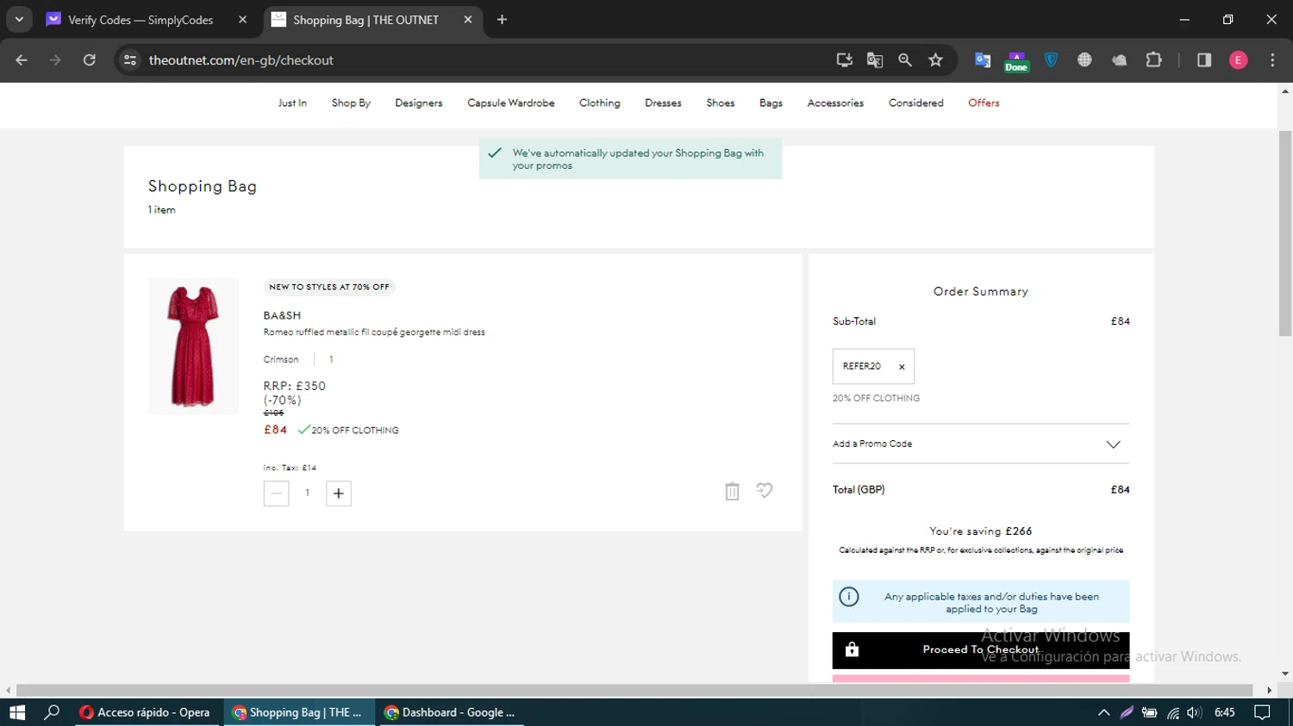Open the Windows Start menu
The height and width of the screenshot is (726, 1293).
click(17, 712)
